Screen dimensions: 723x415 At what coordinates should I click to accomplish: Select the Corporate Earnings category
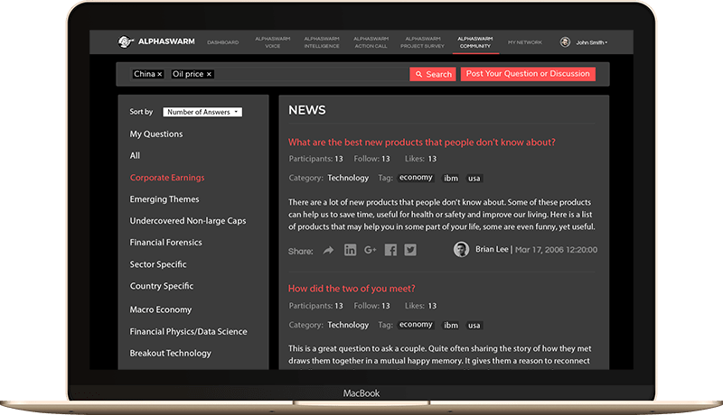[167, 178]
